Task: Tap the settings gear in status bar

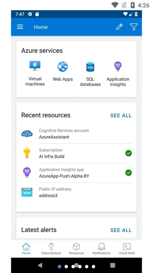Action: click(x=30, y=14)
